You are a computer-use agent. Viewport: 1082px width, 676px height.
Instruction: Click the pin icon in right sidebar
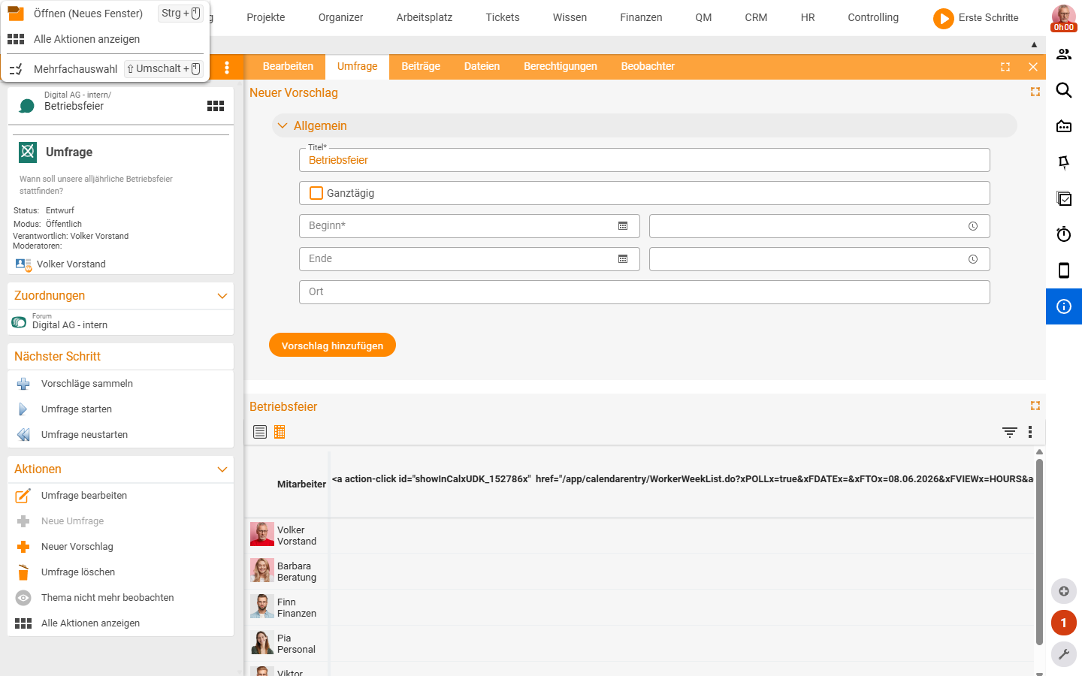click(1064, 162)
